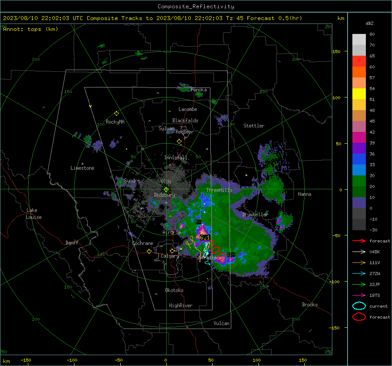This screenshot has height=366, width=392.
Task: Click the Composite_Reflectivity title
Action: pos(196,7)
